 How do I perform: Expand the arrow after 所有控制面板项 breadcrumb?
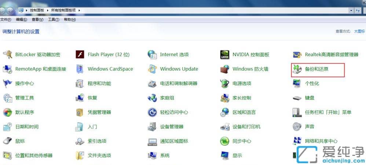79,10
